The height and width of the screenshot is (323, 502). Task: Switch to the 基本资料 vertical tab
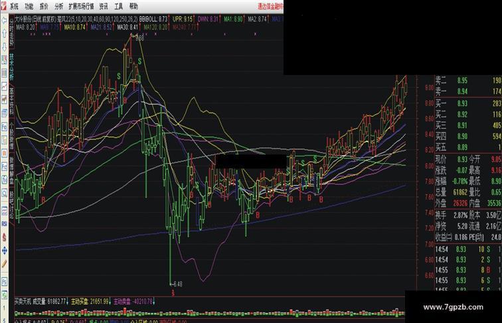[x=11, y=101]
